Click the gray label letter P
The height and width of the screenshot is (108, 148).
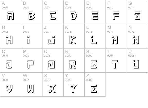click(x=24, y=52)
